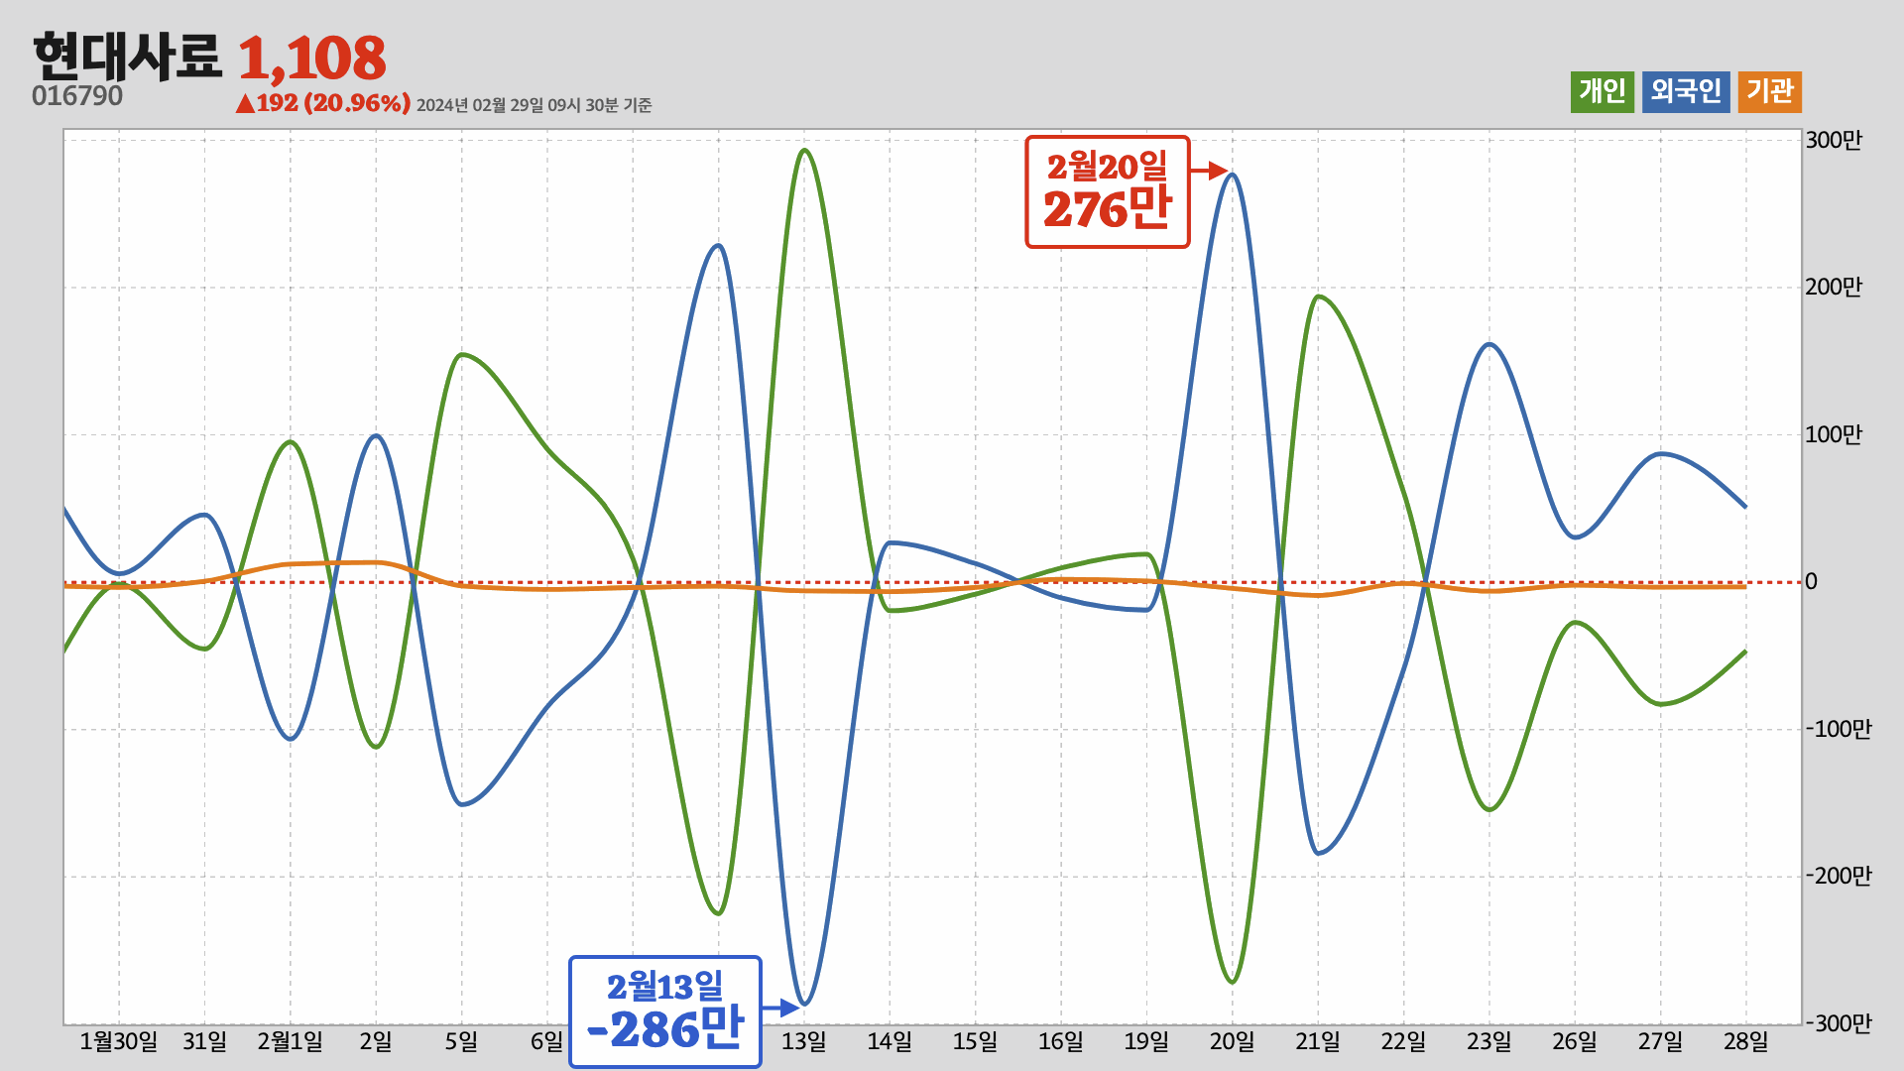Click the green line peak on 5일
Screen dimensions: 1904x1071
[x=462, y=355]
